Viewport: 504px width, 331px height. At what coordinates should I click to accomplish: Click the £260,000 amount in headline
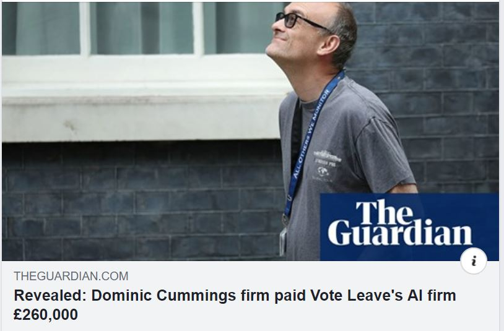(x=46, y=314)
